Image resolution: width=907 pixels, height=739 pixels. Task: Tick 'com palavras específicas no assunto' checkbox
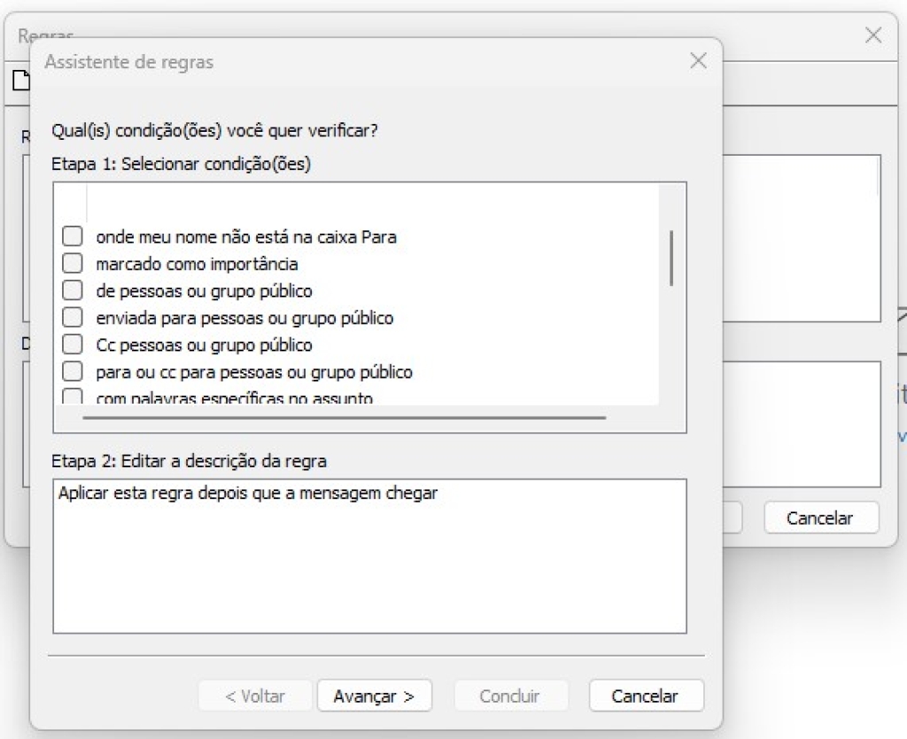[x=73, y=396]
